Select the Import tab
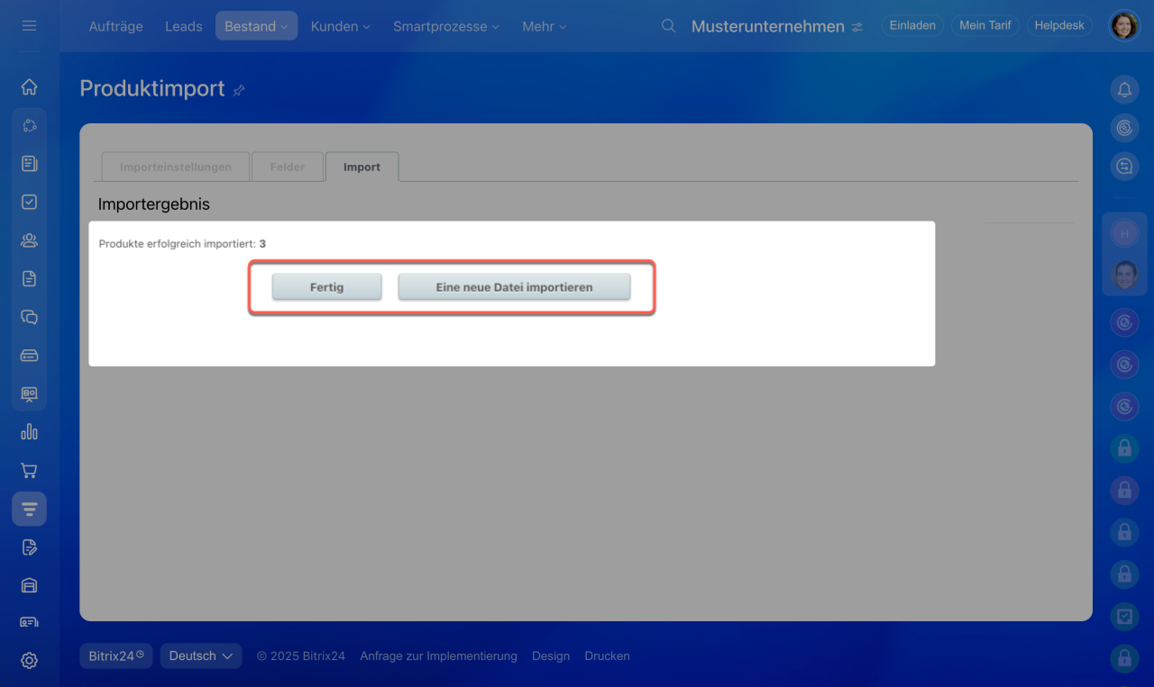Viewport: 1154px width, 687px height. (362, 167)
